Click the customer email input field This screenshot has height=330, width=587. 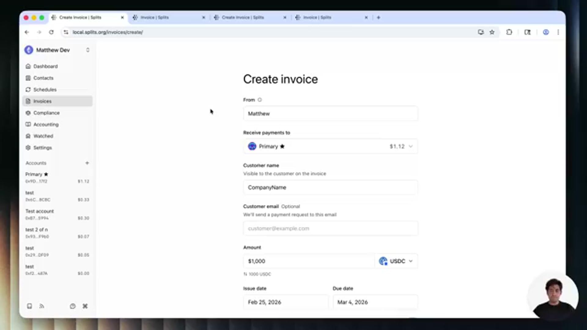330,228
